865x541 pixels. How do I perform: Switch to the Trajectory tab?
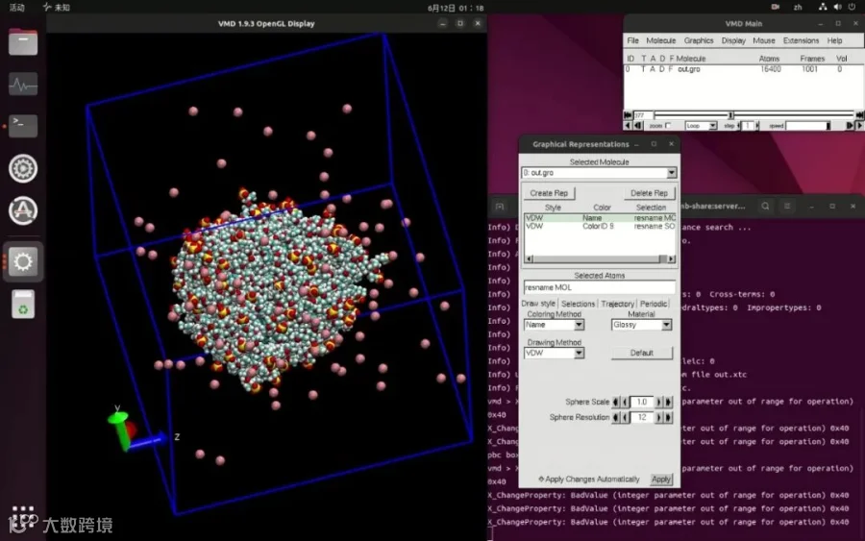pos(617,304)
